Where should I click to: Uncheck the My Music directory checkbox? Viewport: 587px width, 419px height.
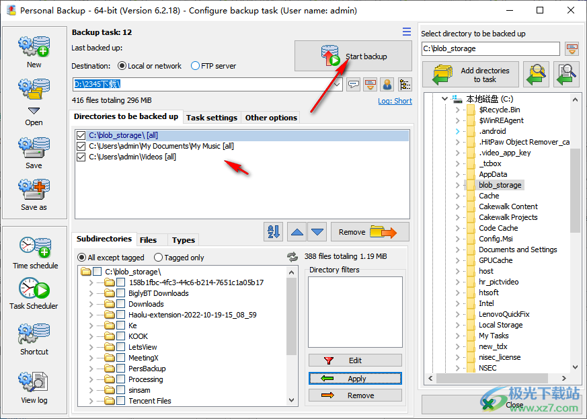(81, 146)
